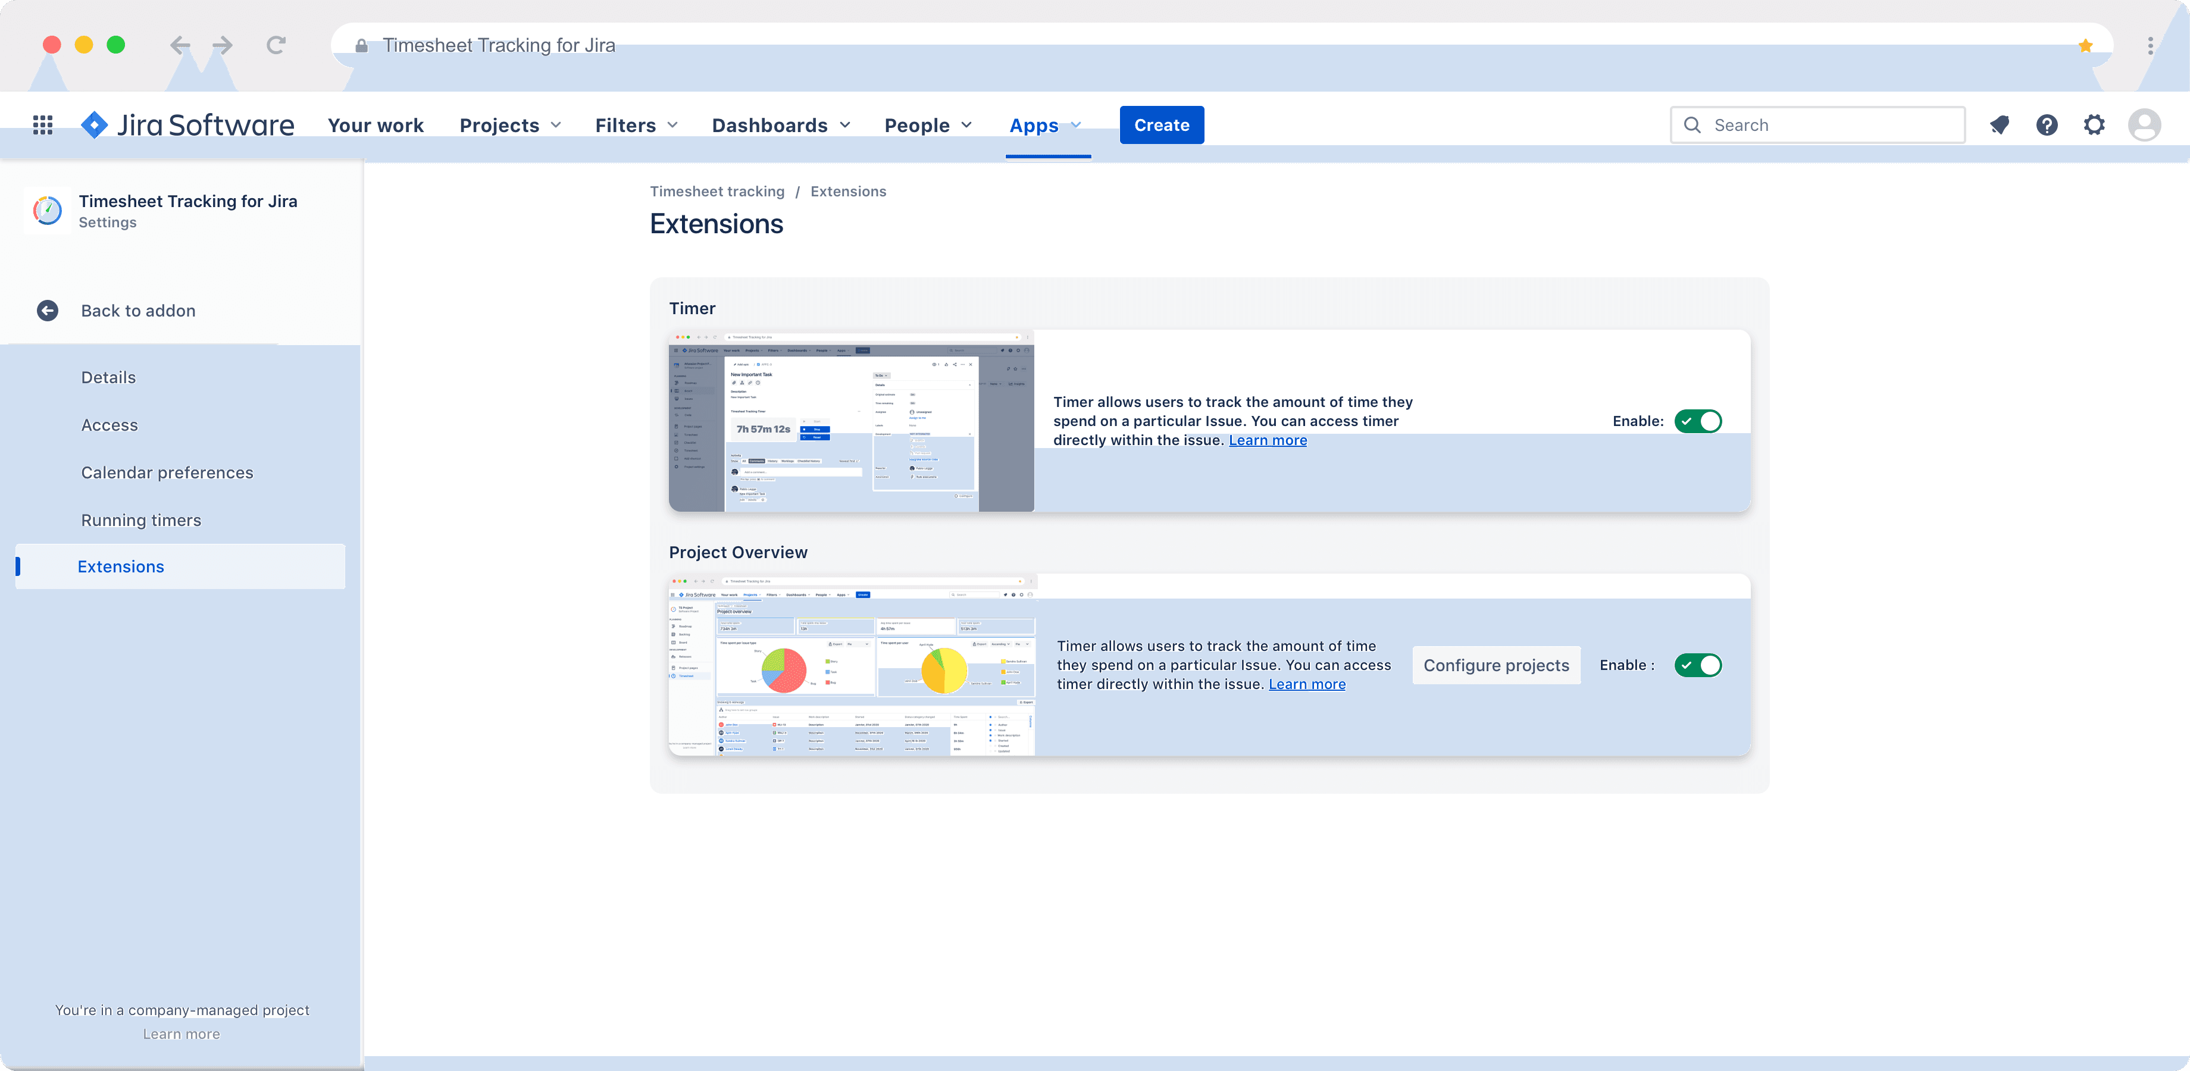Select Extensions in sidebar
The height and width of the screenshot is (1071, 2190).
click(x=180, y=566)
